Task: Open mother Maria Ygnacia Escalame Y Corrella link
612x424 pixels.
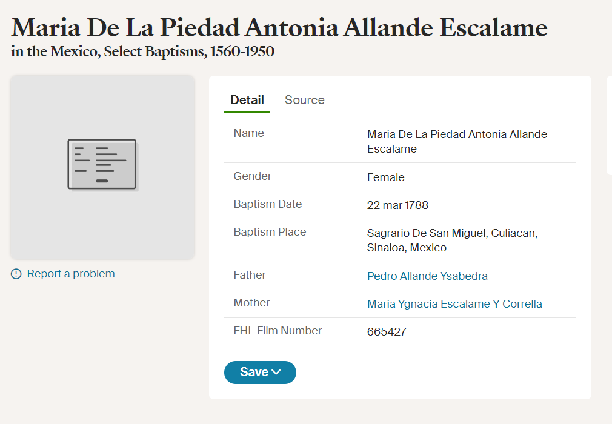Action: [454, 304]
